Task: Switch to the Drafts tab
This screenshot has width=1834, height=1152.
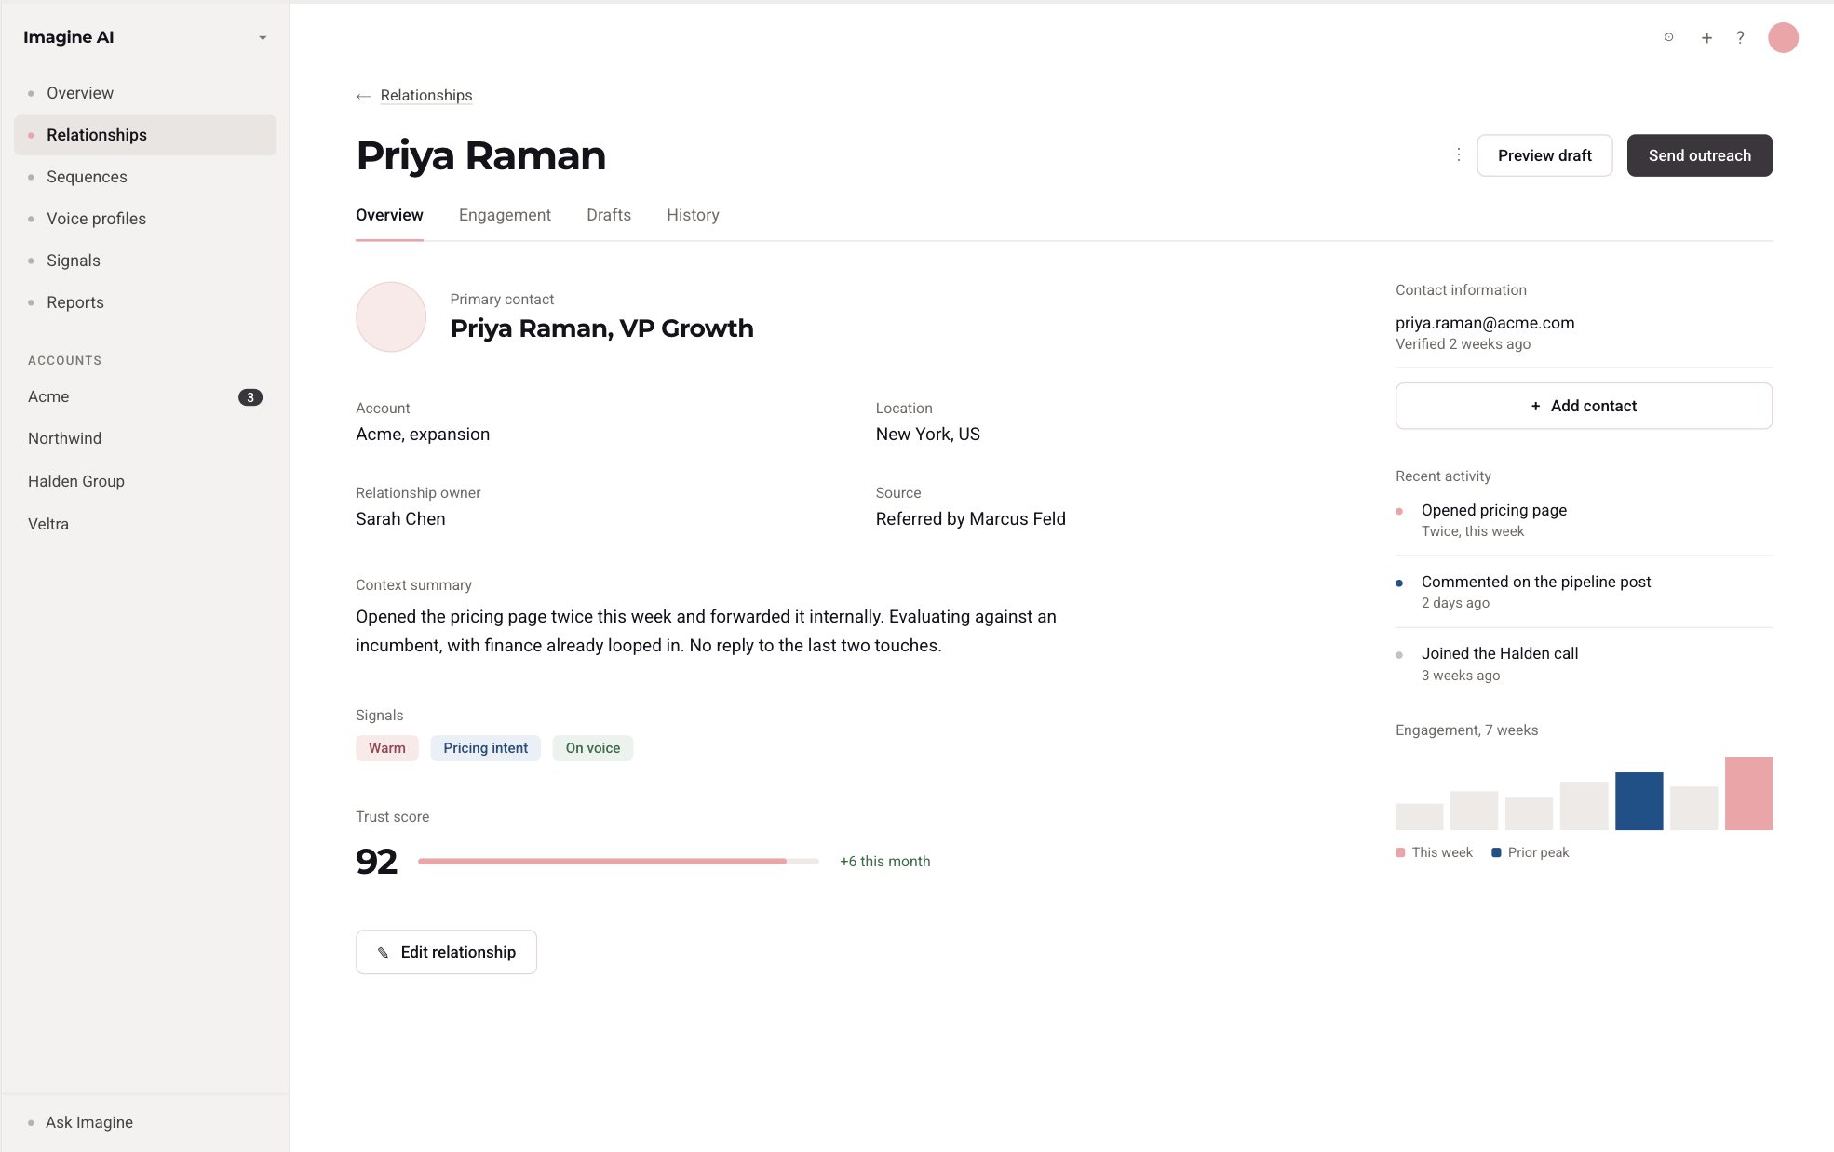Action: [609, 215]
